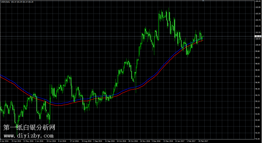Click the 102.15 price axis label
The width and height of the screenshot is (262, 143).
click(258, 26)
